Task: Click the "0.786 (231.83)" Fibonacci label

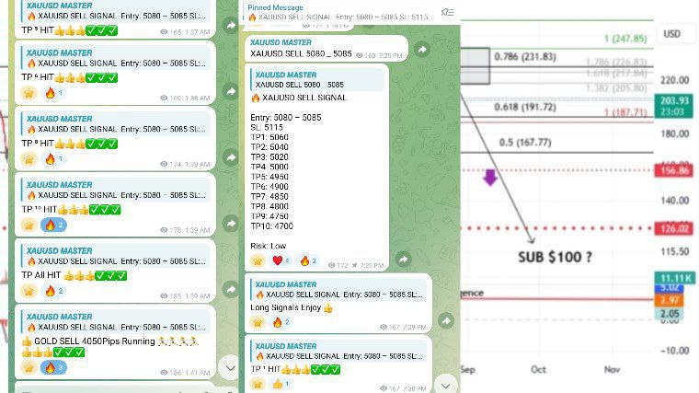Action: (x=525, y=57)
